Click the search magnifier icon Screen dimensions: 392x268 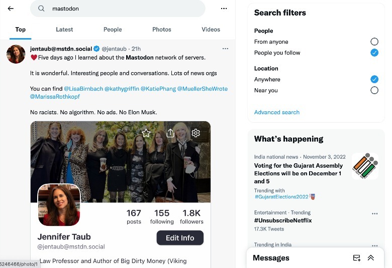click(42, 9)
